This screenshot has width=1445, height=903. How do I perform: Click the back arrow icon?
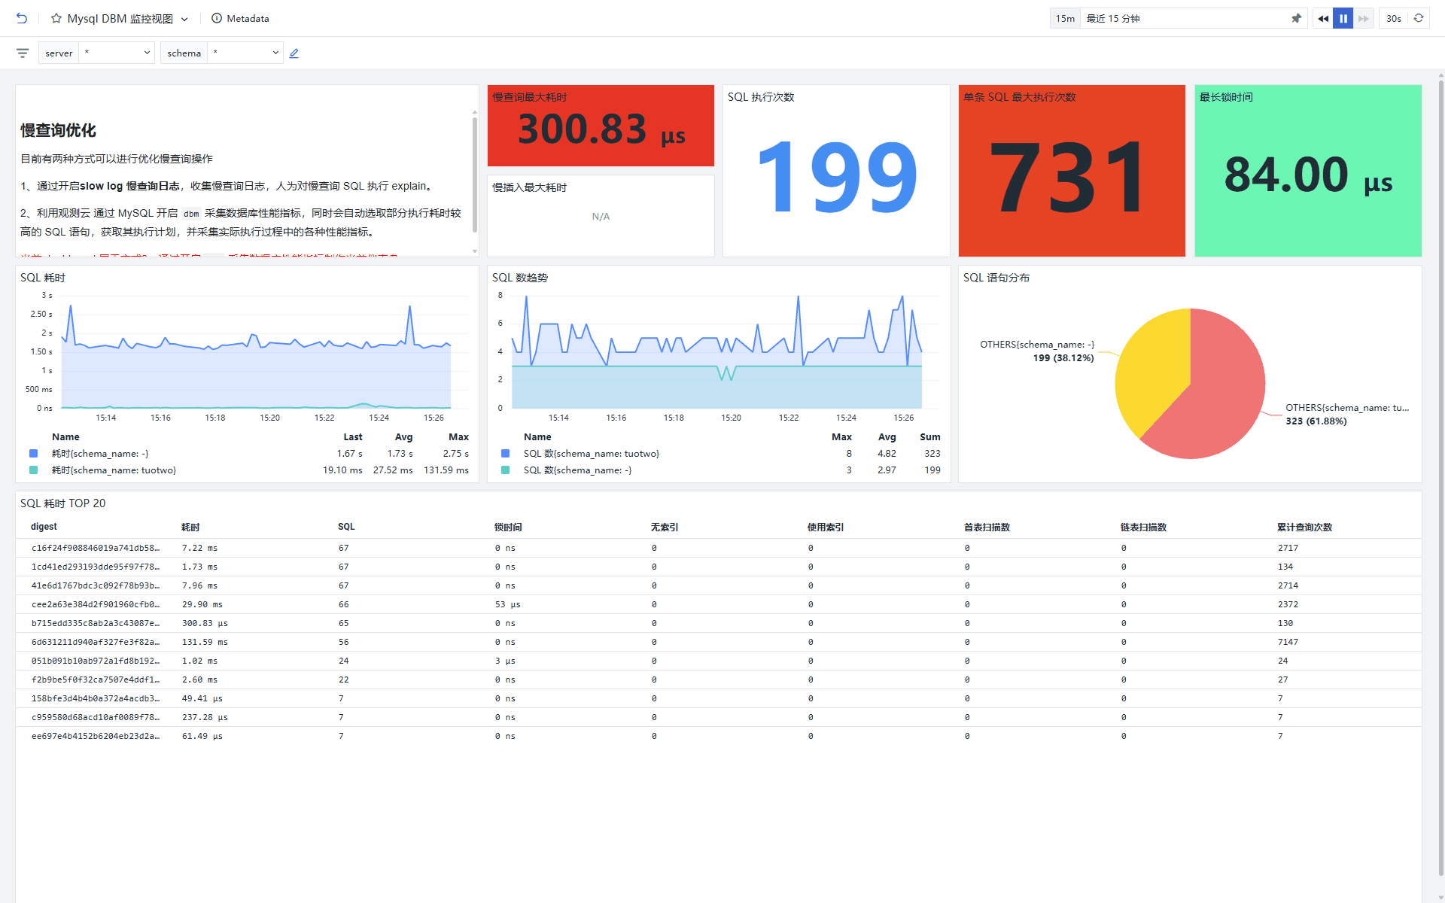point(22,18)
